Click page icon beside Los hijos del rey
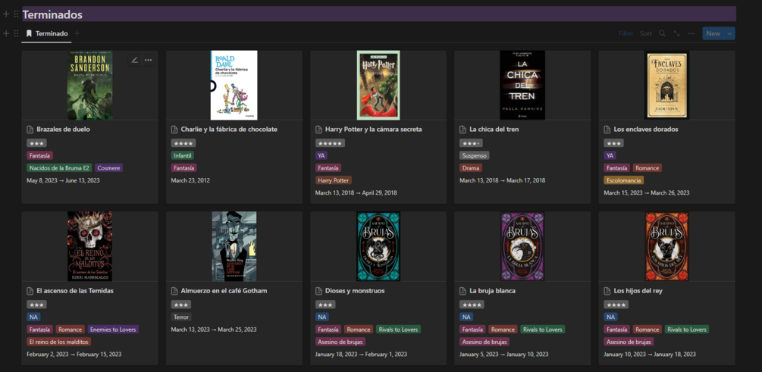Viewport: 762px width, 372px height. tap(607, 291)
